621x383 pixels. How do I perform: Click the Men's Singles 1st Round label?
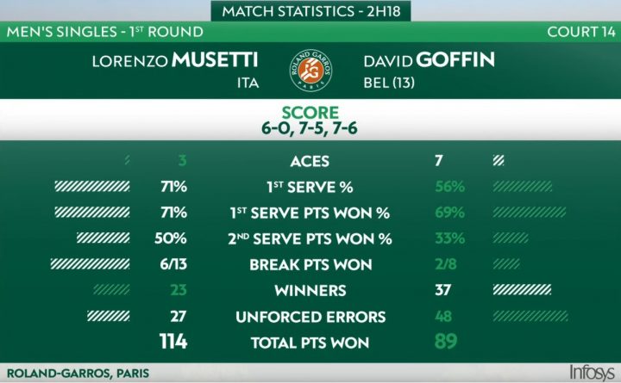coord(105,32)
